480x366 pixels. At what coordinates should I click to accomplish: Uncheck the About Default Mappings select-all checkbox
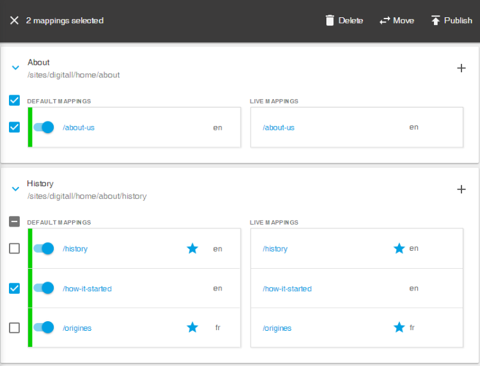[x=14, y=100]
